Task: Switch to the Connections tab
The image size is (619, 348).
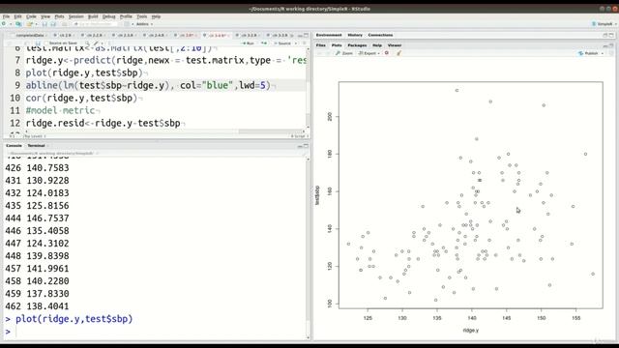Action: tap(380, 35)
